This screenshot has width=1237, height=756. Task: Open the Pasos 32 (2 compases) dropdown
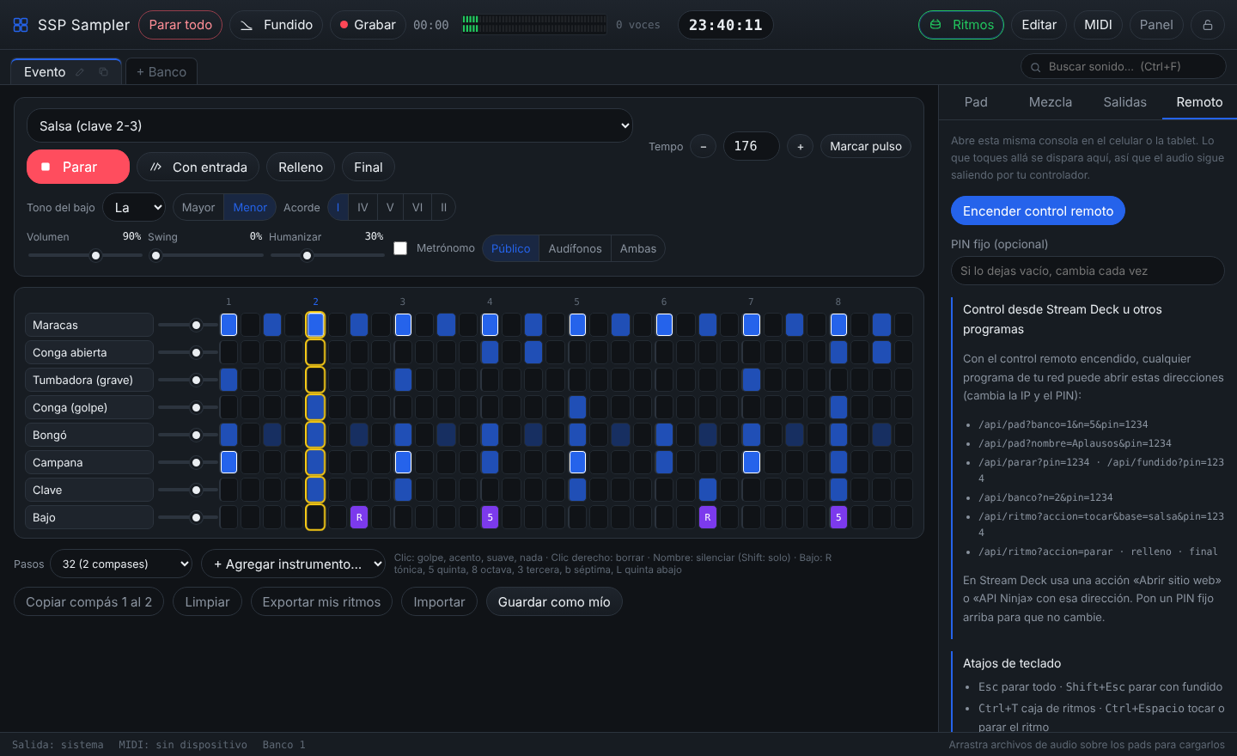121,564
